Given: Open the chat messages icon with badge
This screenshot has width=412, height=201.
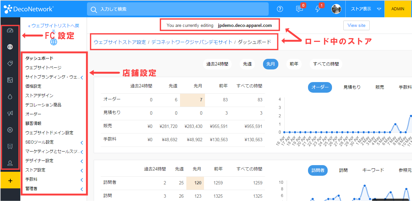Looking at the screenshot, I should tap(300, 9).
